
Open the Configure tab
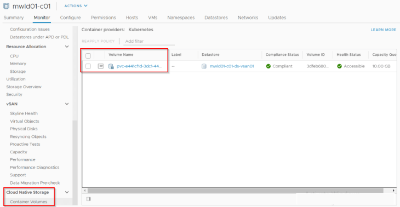tap(70, 18)
